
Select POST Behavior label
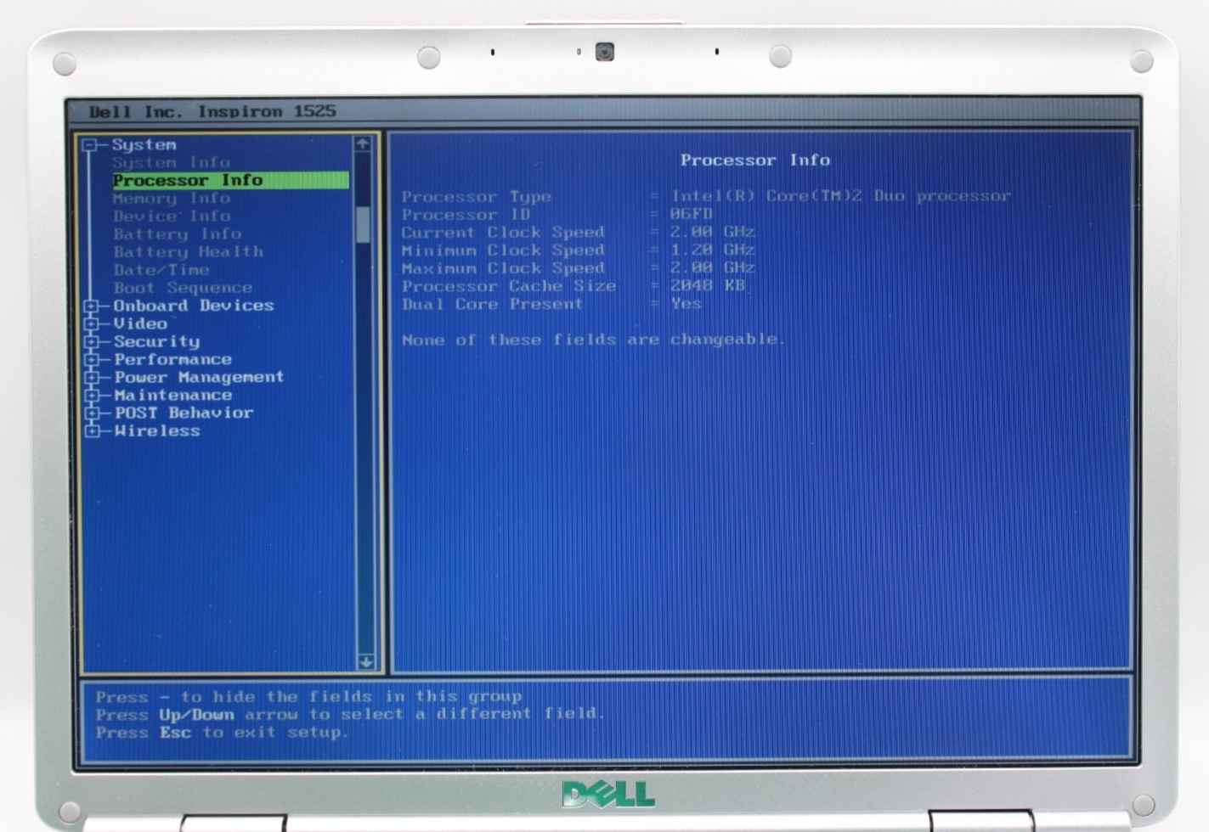pyautogui.click(x=184, y=413)
